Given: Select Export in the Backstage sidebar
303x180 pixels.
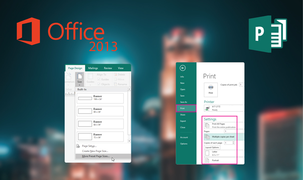Looking at the screenshot, I should (183, 121).
